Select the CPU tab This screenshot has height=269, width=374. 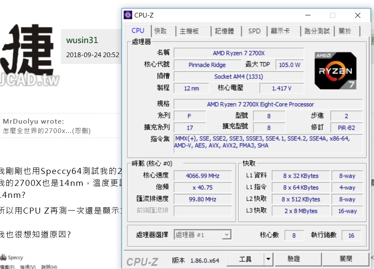point(138,31)
